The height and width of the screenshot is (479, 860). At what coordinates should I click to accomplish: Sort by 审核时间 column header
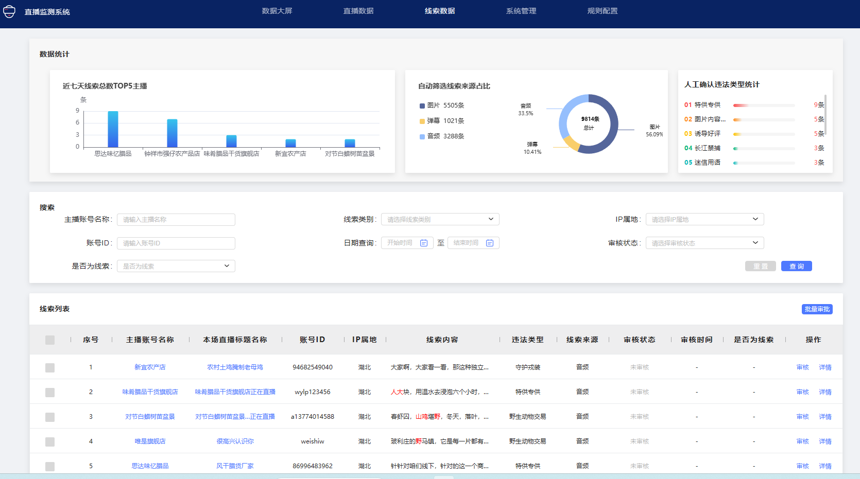697,340
